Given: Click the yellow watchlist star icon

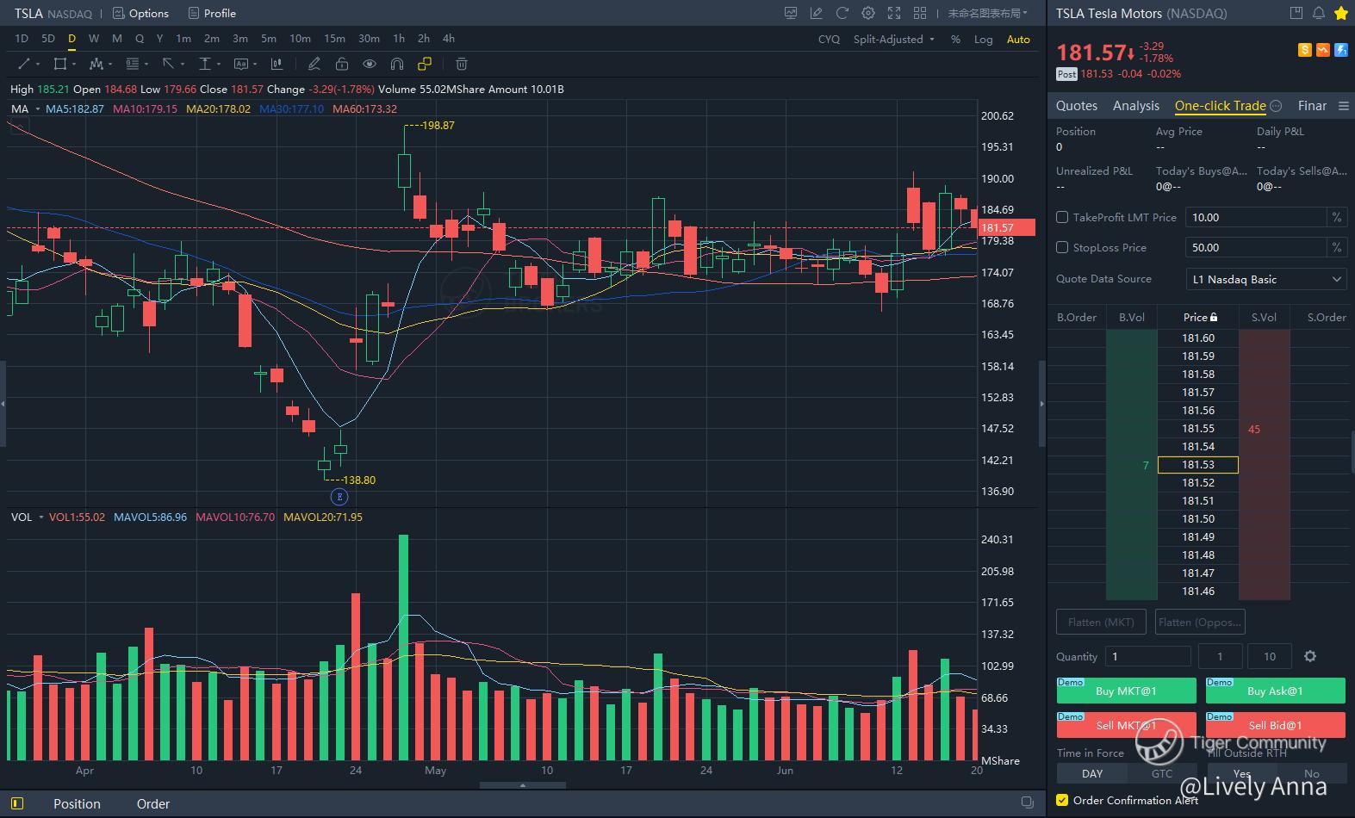Looking at the screenshot, I should click(x=1340, y=13).
